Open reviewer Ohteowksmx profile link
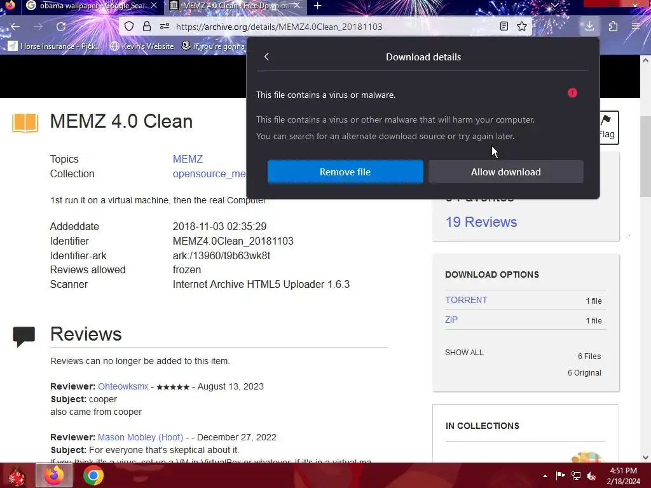This screenshot has width=651, height=488. 123,386
